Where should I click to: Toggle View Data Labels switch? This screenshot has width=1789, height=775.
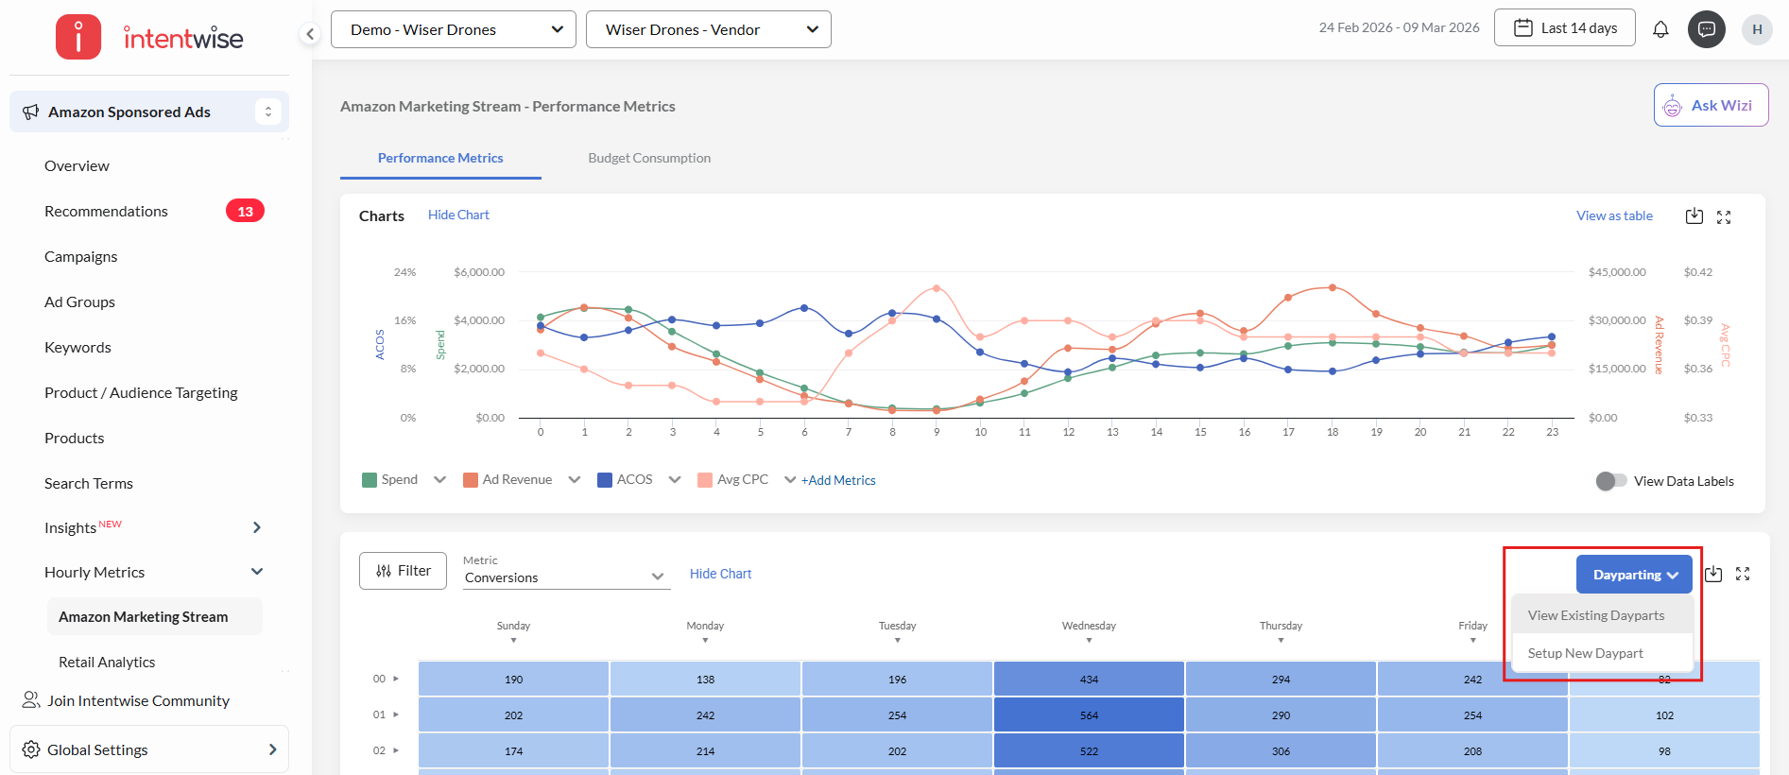(1611, 481)
